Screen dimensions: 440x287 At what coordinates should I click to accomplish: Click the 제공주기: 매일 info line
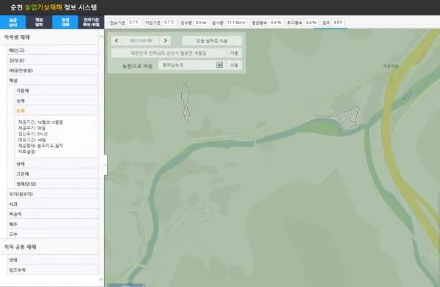[x=32, y=128]
